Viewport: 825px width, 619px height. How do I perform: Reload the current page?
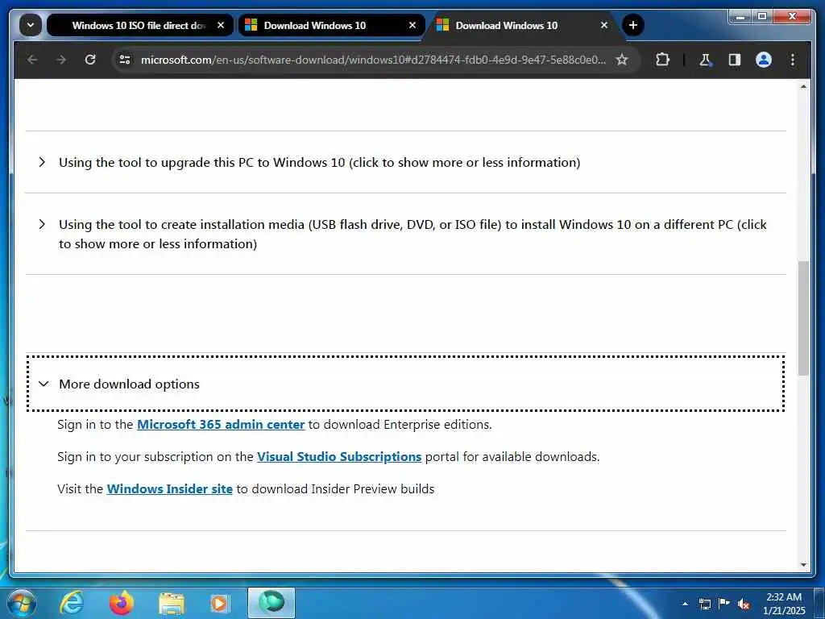coord(90,60)
